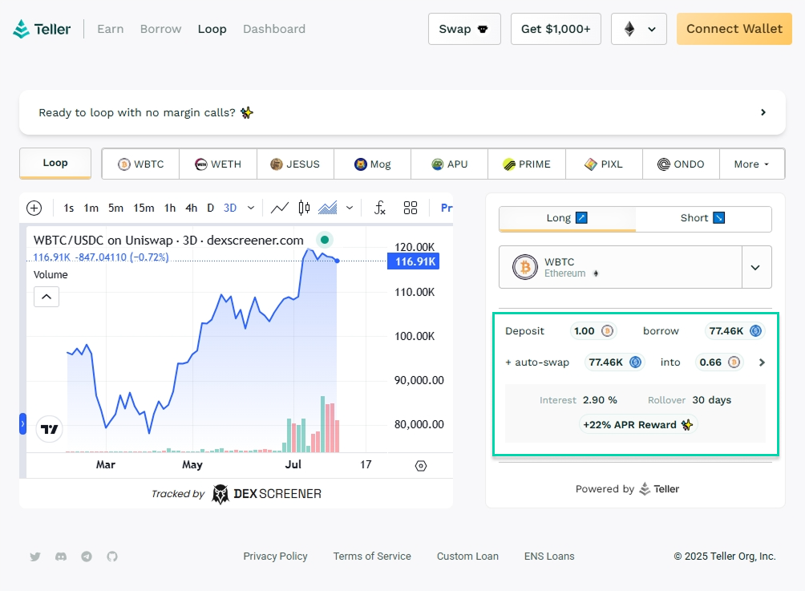
Task: Open the Terms of Service link
Action: tap(372, 557)
